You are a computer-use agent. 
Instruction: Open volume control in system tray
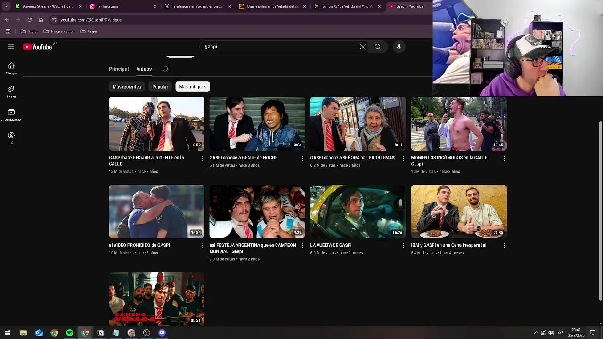pyautogui.click(x=551, y=333)
